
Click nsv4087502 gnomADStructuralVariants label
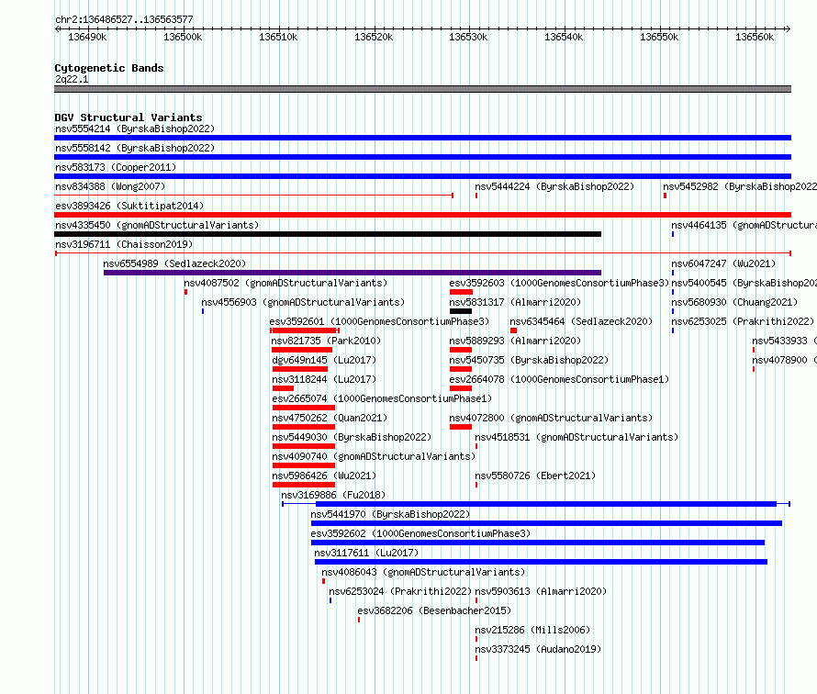[x=285, y=283]
